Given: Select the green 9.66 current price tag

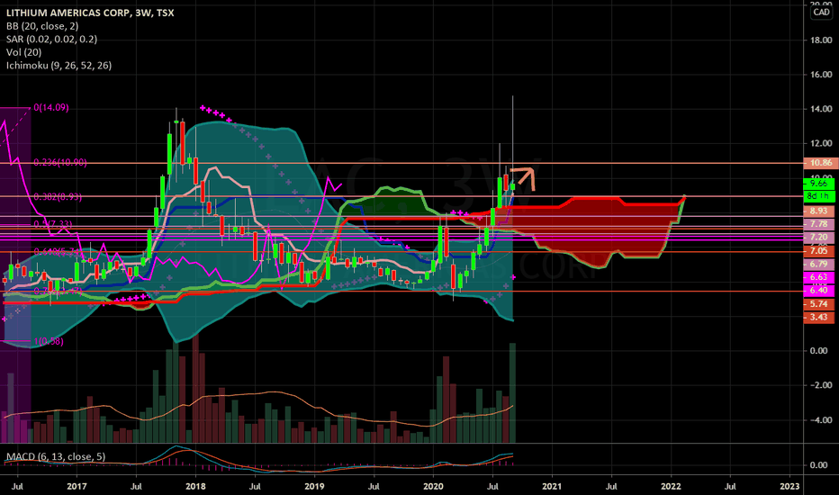Looking at the screenshot, I should point(818,183).
